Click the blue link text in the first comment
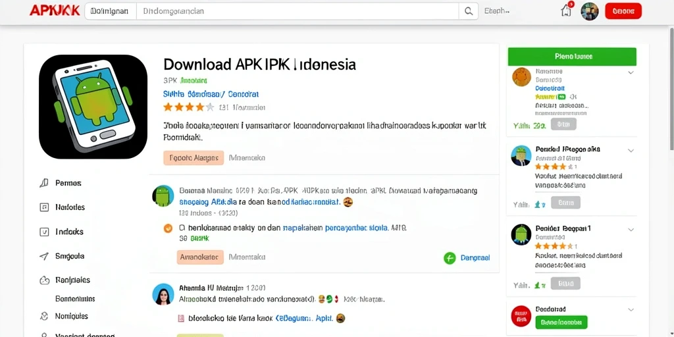The height and width of the screenshot is (337, 674). tap(207, 201)
